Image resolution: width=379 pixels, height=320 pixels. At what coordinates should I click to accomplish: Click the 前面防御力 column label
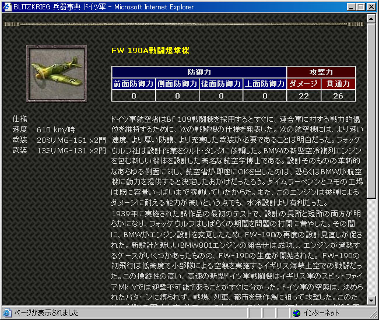pos(134,84)
